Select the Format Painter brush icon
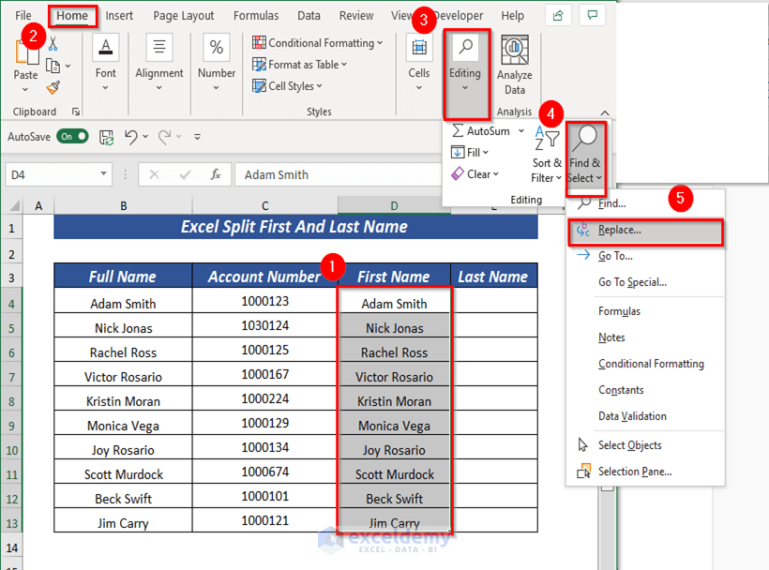The width and height of the screenshot is (769, 570). click(53, 87)
